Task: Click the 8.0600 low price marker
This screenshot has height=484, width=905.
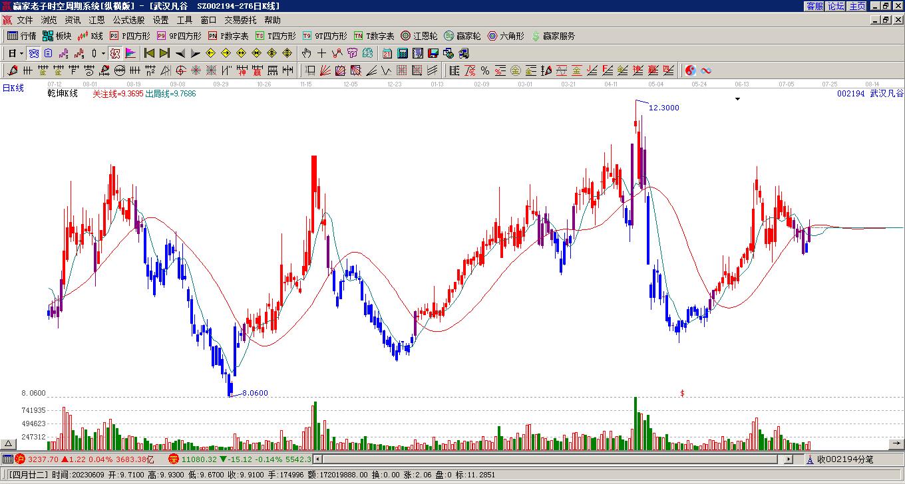Action: [255, 393]
